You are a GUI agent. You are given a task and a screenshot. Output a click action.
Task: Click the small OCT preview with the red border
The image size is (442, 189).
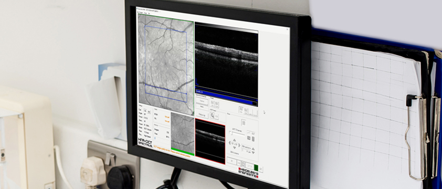pyautogui.click(x=210, y=141)
